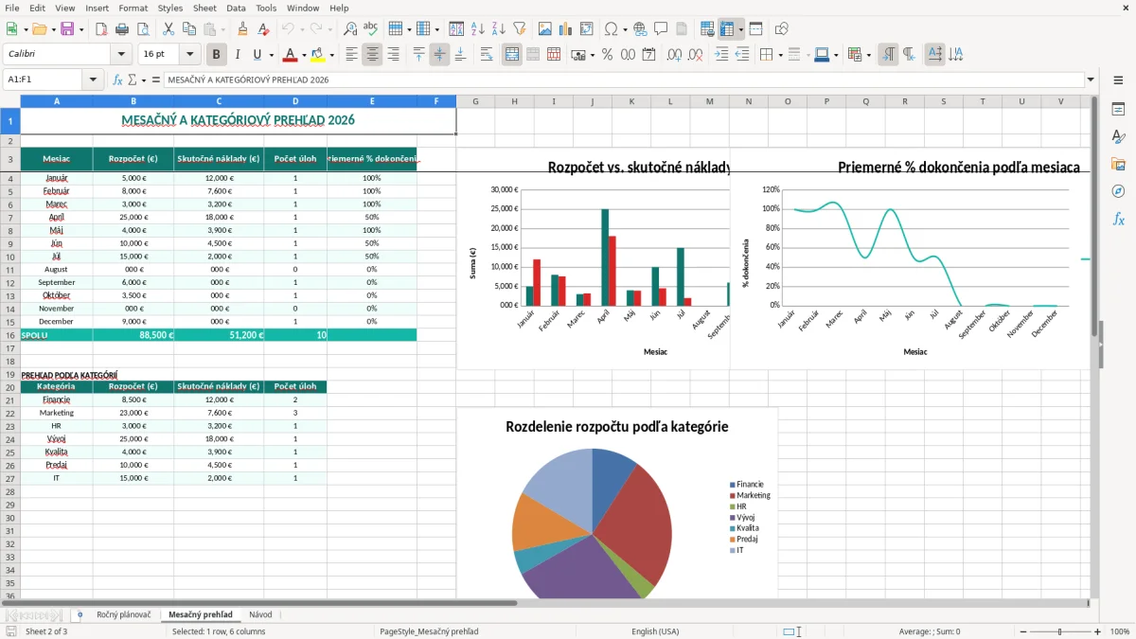Open the Special Character dropdown arrow
This screenshot has width=1136, height=639.
[625, 29]
